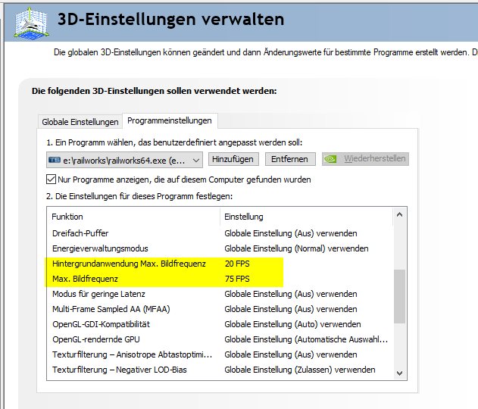Select Texturfilterung – Negativer LOD-Bias row
The image size is (478, 409).
click(220, 370)
